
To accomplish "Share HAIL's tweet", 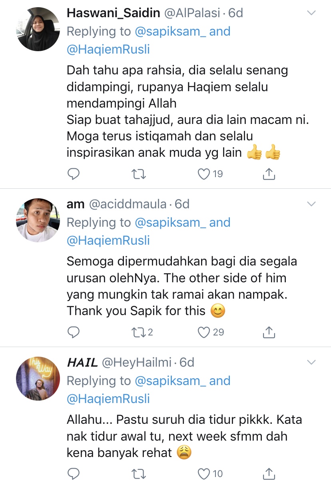I will point(269,473).
